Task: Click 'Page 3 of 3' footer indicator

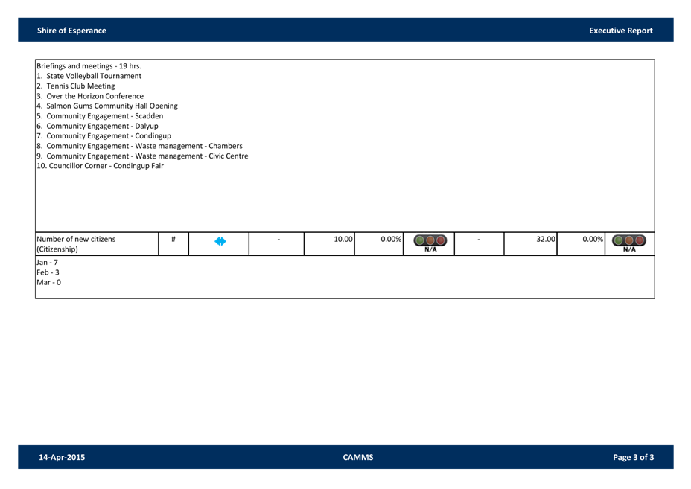Action: [633, 457]
